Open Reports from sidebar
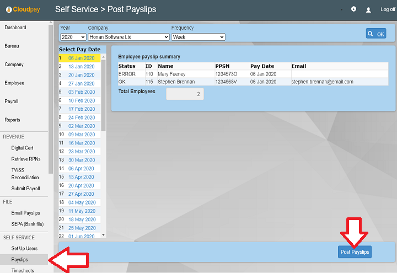Screen dimensions: 397x273 point(12,120)
